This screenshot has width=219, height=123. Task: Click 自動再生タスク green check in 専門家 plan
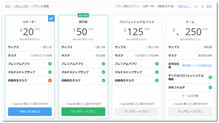(104, 81)
